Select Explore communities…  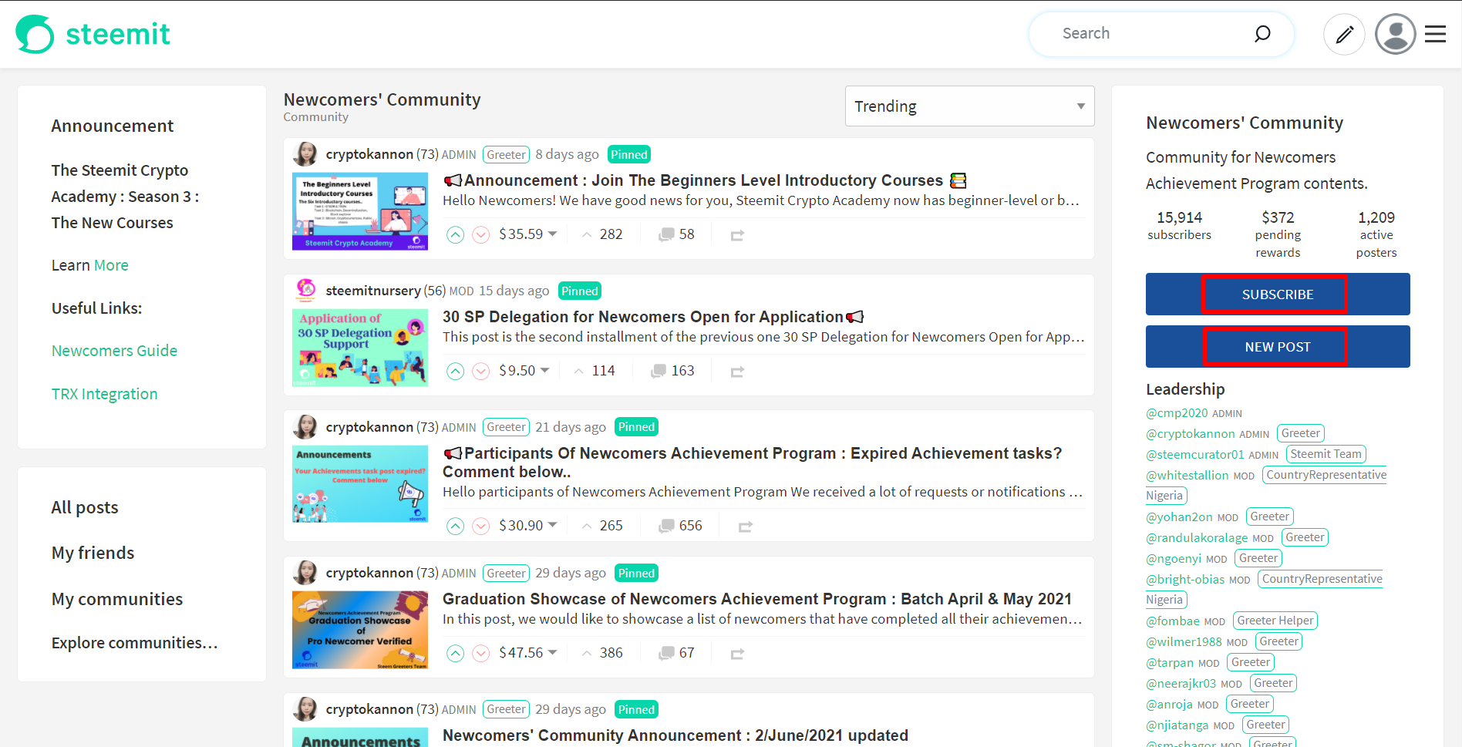(134, 643)
